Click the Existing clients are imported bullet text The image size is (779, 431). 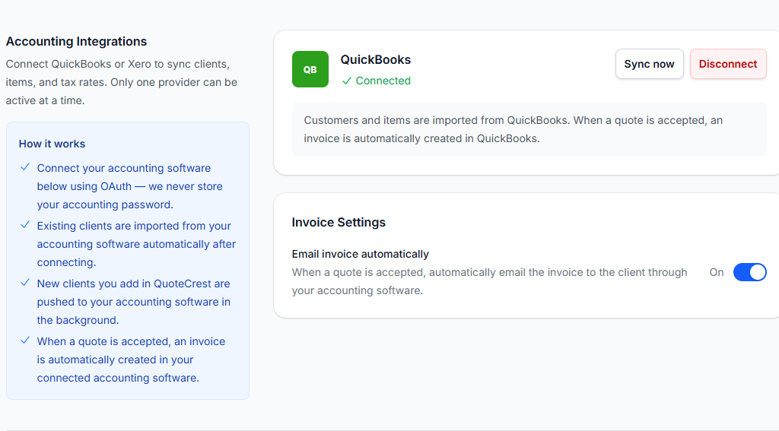tap(136, 244)
